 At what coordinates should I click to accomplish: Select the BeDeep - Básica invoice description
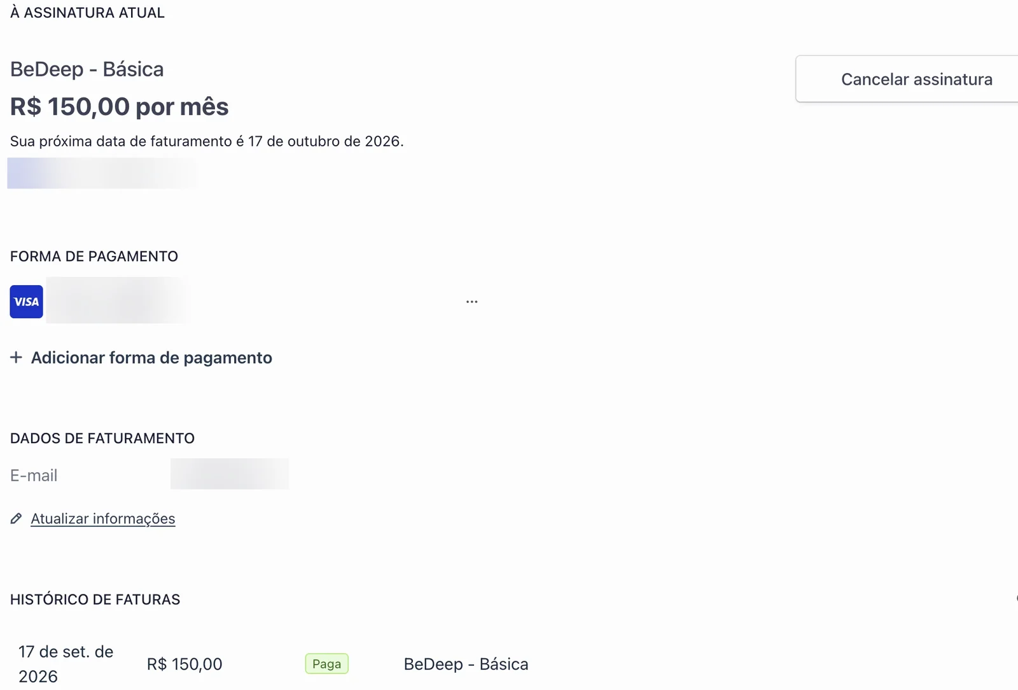coord(466,664)
